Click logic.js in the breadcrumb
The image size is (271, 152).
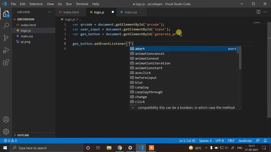70,19
